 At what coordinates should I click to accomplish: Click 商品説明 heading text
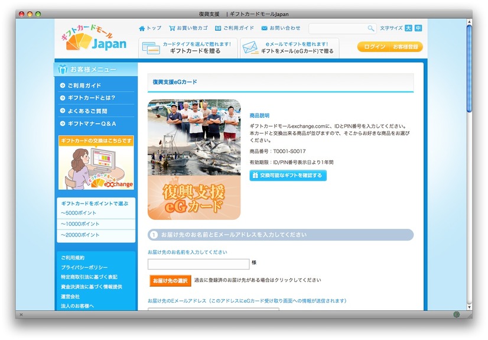pyautogui.click(x=259, y=115)
